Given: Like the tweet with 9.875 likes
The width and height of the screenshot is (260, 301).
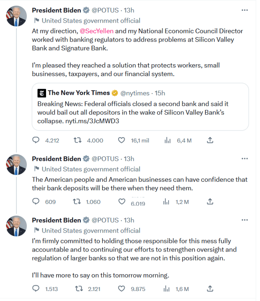Looking at the screenshot, I should (121, 289).
